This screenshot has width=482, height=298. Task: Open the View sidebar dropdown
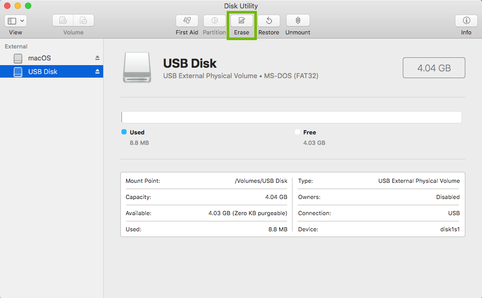15,21
